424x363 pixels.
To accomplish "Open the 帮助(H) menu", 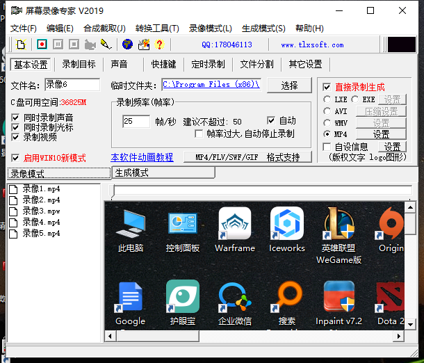I will (309, 29).
